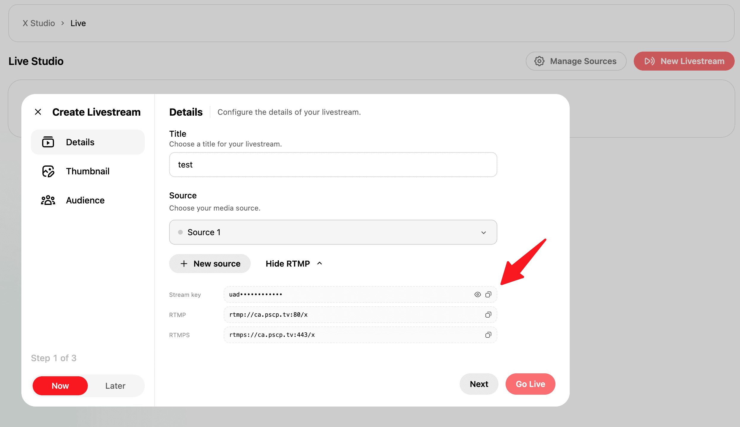Screen dimensions: 740x427
Task: Click the Audience people icon
Action: (x=48, y=200)
